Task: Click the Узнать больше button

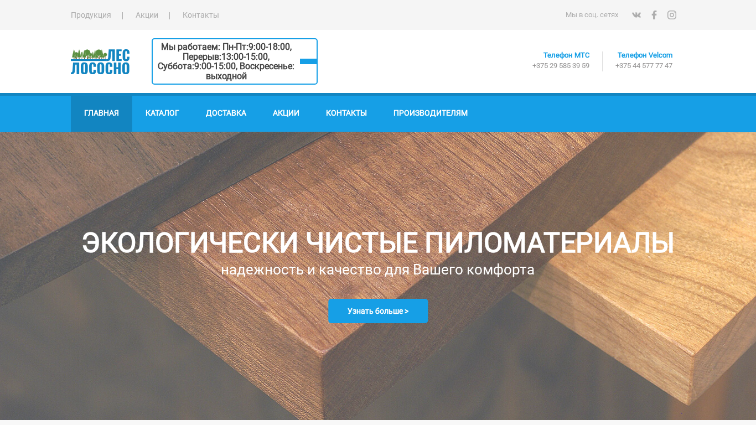Action: click(x=378, y=311)
